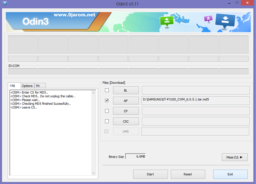This screenshot has width=256, height=184.
Task: Click the purple download icon in banner
Action: (208, 19)
